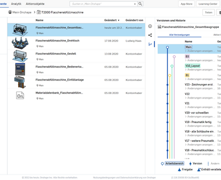This screenshot has height=180, width=221.
Task: Select Flaschenabfüllmaschine_Drehtisch document name
Action: [57, 40]
